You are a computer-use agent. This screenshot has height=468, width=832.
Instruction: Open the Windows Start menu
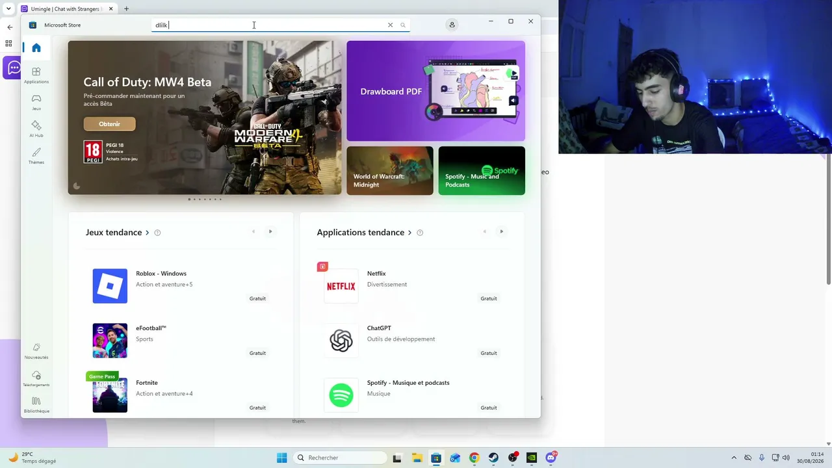(281, 458)
